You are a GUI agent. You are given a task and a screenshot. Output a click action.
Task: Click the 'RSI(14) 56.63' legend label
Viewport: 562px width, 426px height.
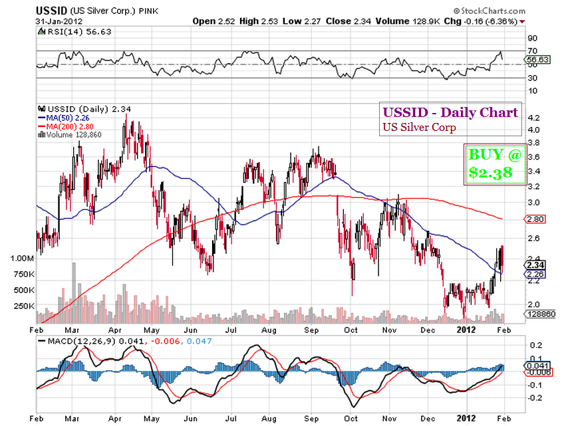click(x=79, y=31)
